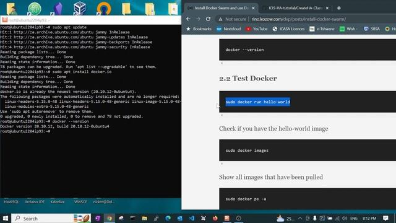Viewport: 396px width, 223px height.
Task: Click the Not secure warning icon
Action: coord(220,19)
